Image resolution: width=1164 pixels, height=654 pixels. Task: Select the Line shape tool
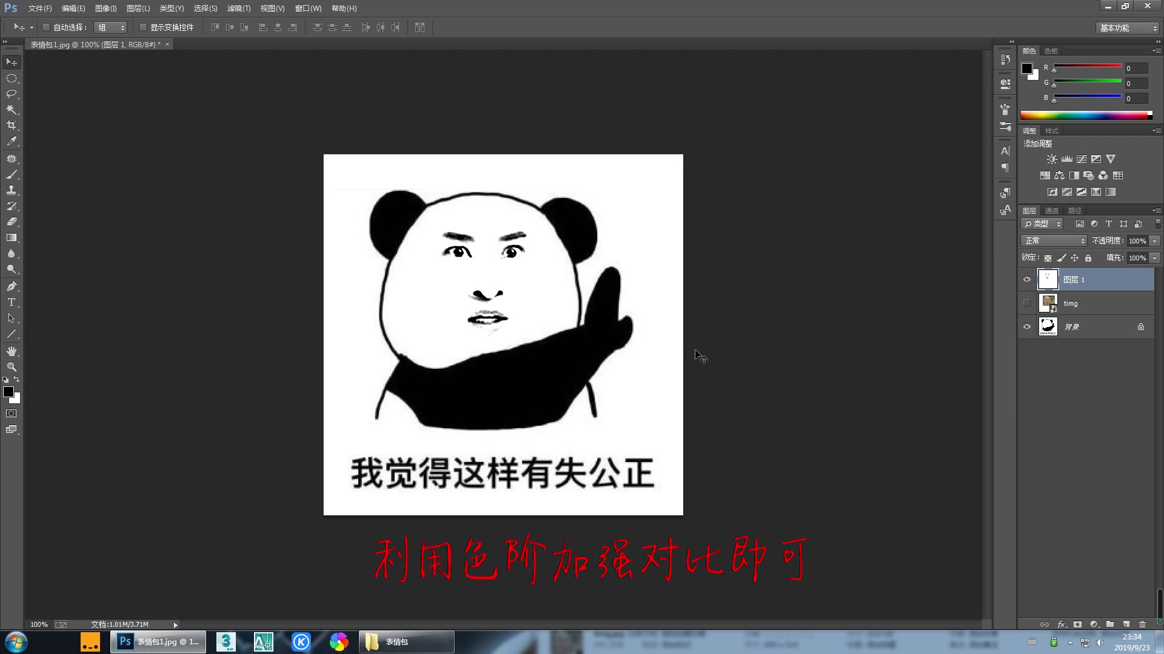pyautogui.click(x=12, y=334)
